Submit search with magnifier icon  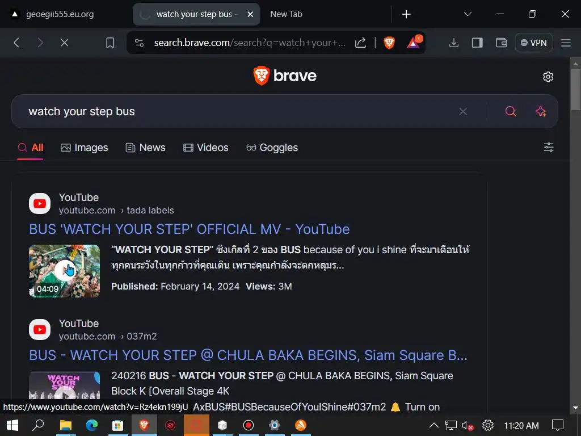pos(511,112)
